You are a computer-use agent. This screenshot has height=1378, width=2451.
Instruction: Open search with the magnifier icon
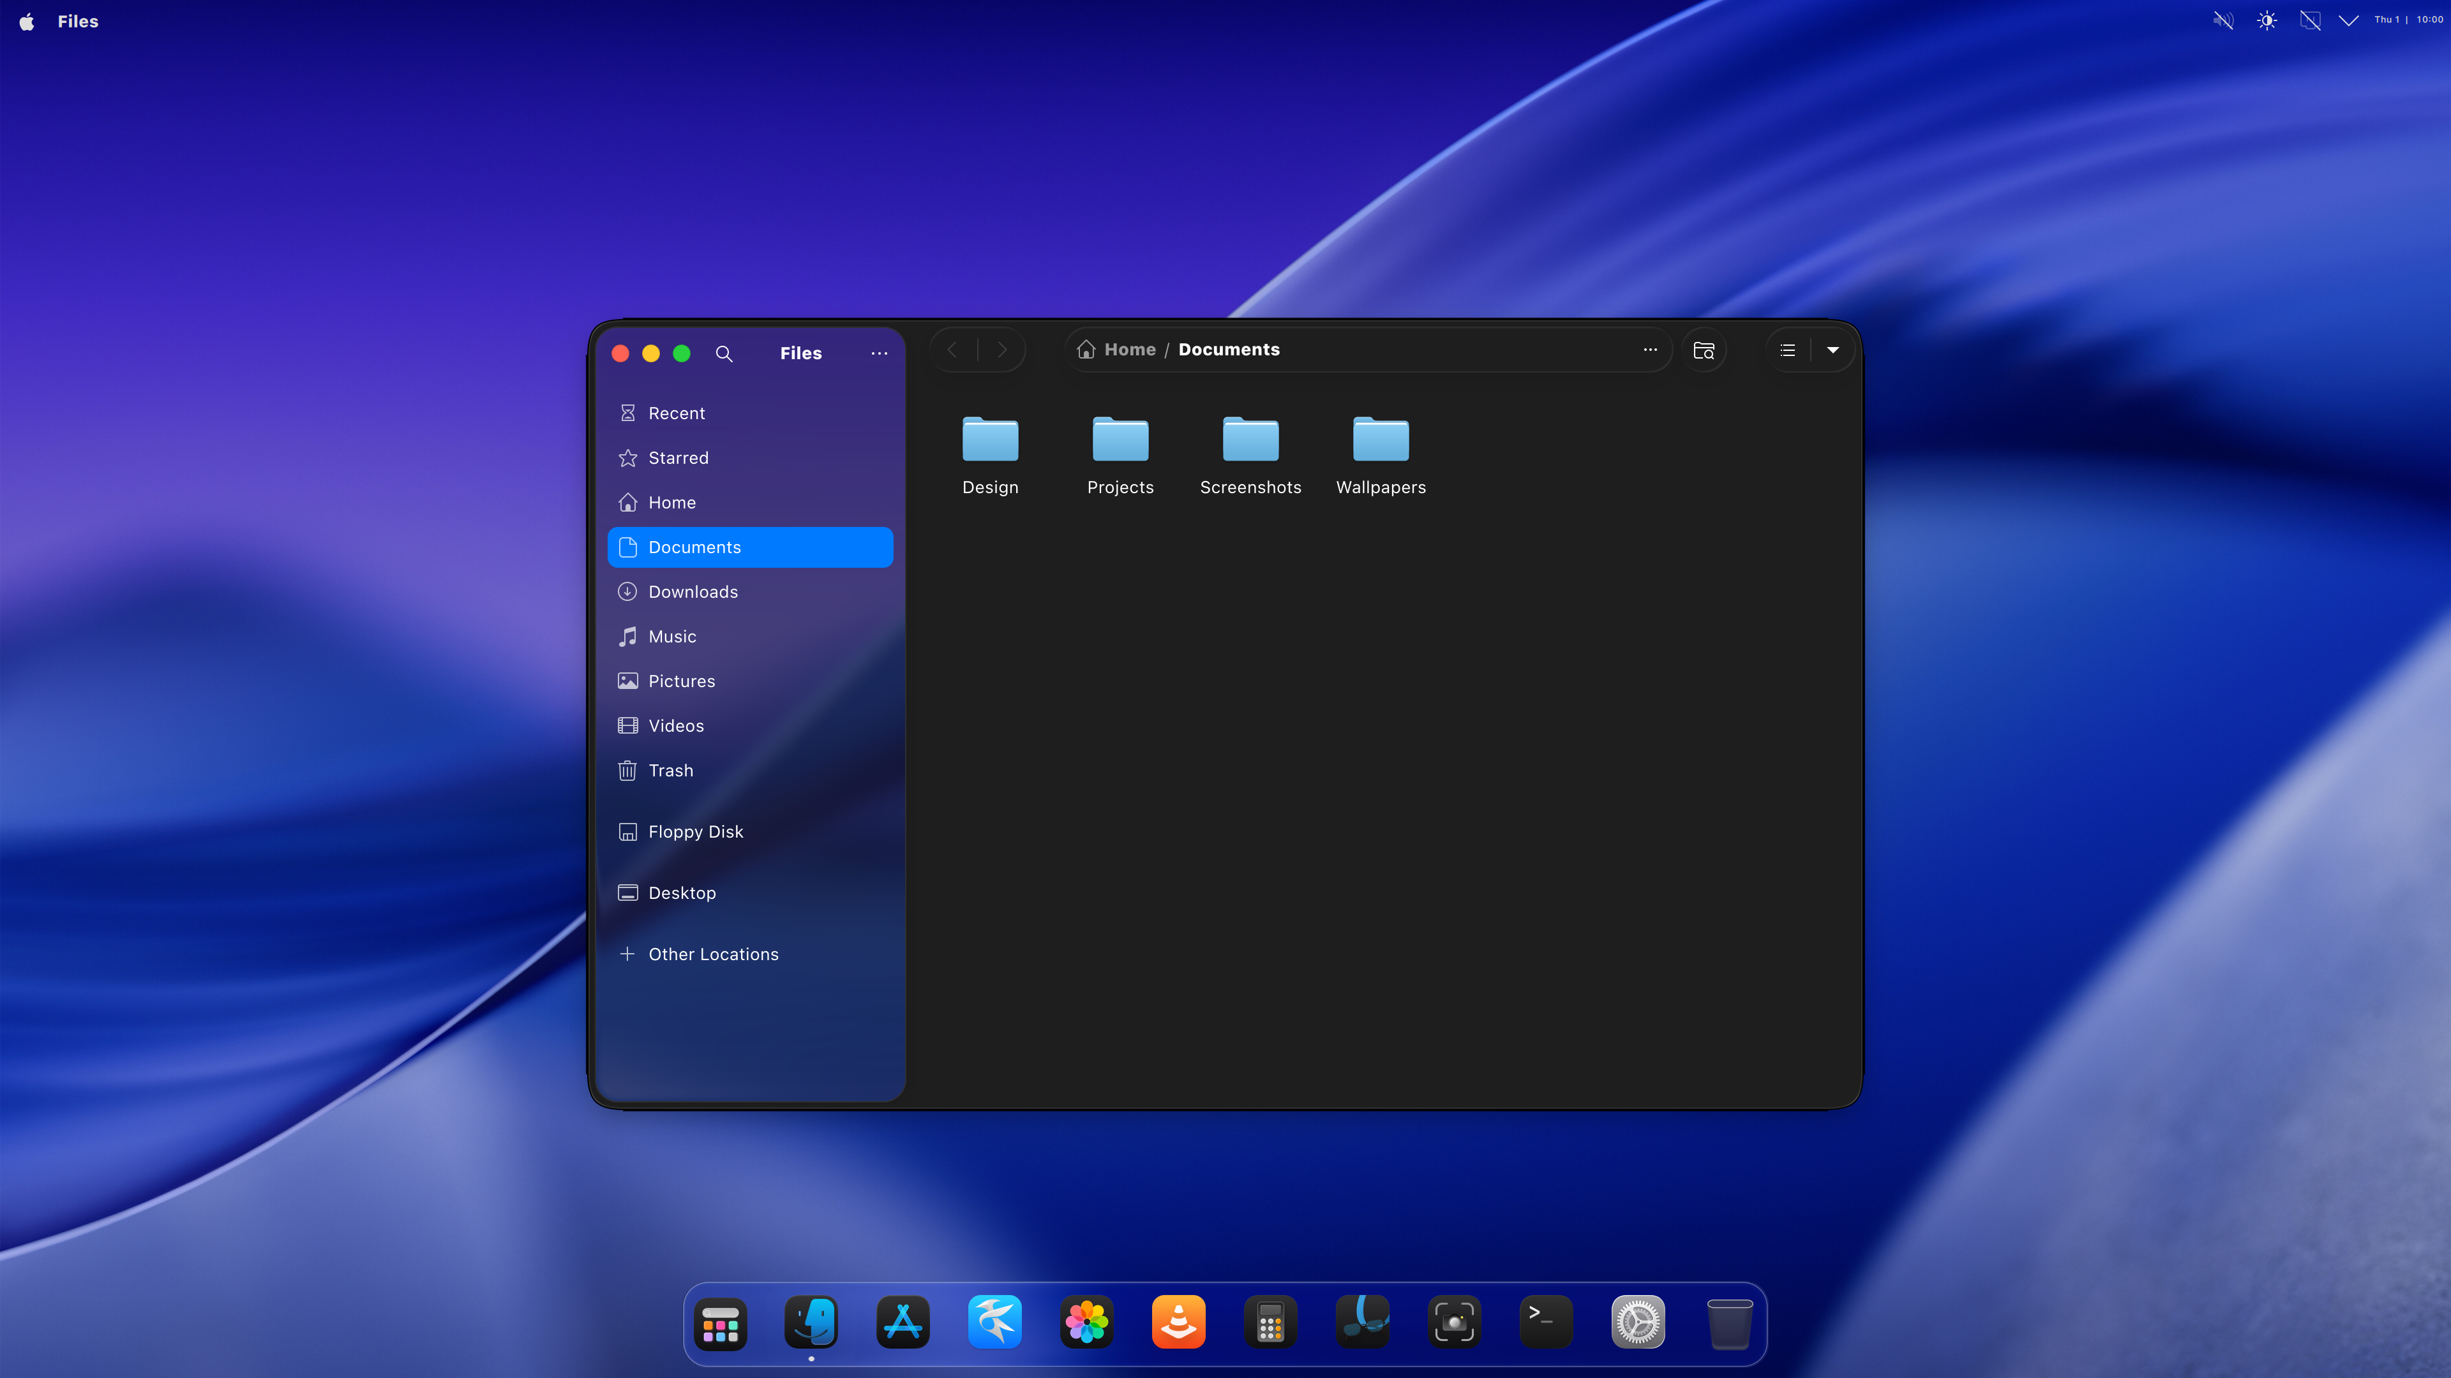724,354
